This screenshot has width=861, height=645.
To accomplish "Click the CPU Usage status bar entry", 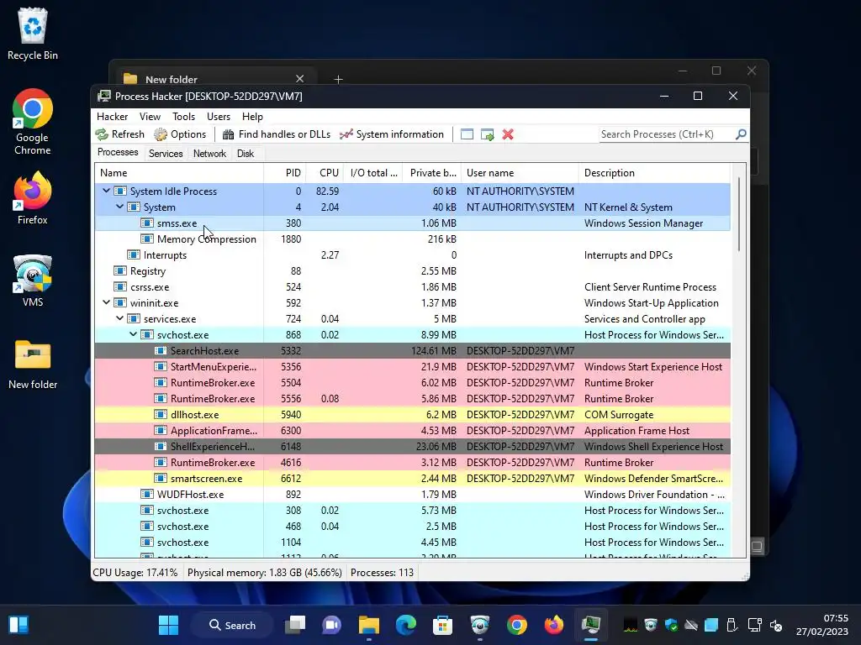I will pos(135,573).
